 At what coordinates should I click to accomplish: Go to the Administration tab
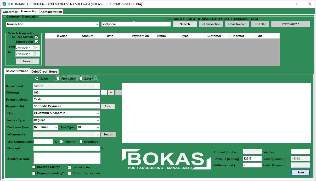51,12
